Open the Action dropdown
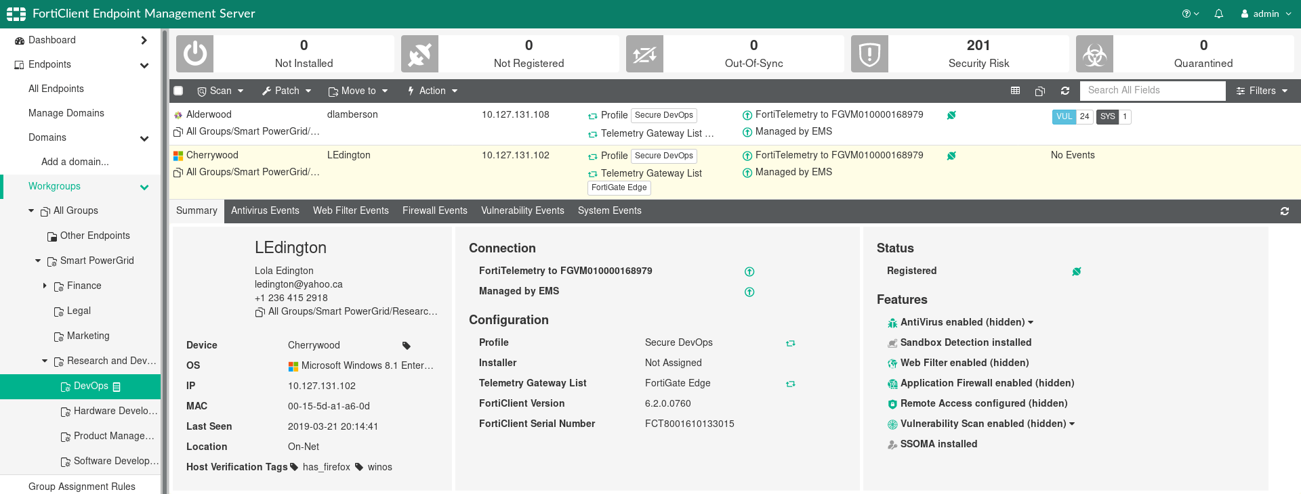This screenshot has width=1301, height=494. click(432, 91)
